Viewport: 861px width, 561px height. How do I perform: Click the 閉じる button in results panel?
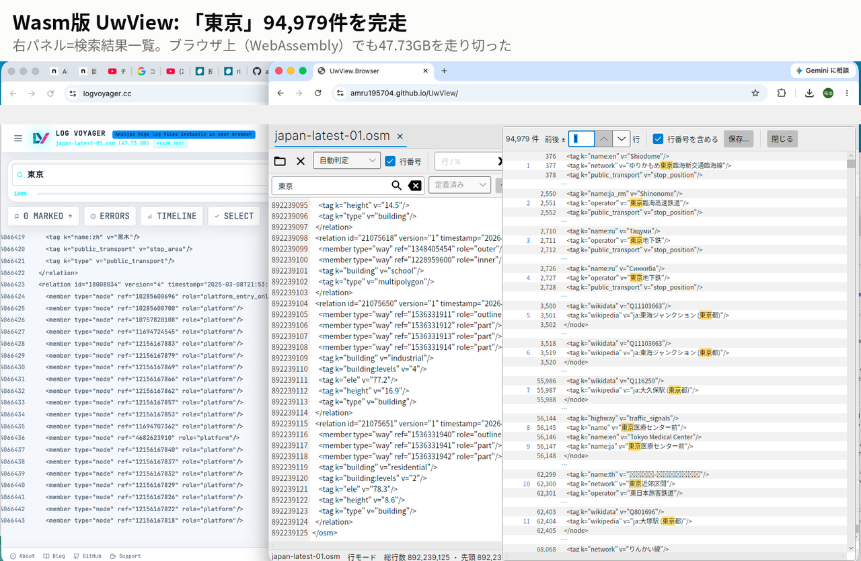coord(782,139)
